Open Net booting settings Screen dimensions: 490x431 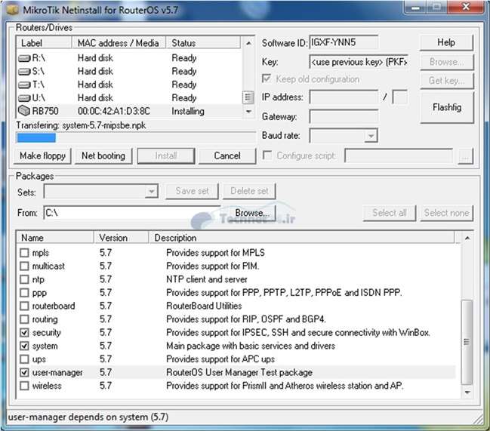pyautogui.click(x=103, y=155)
